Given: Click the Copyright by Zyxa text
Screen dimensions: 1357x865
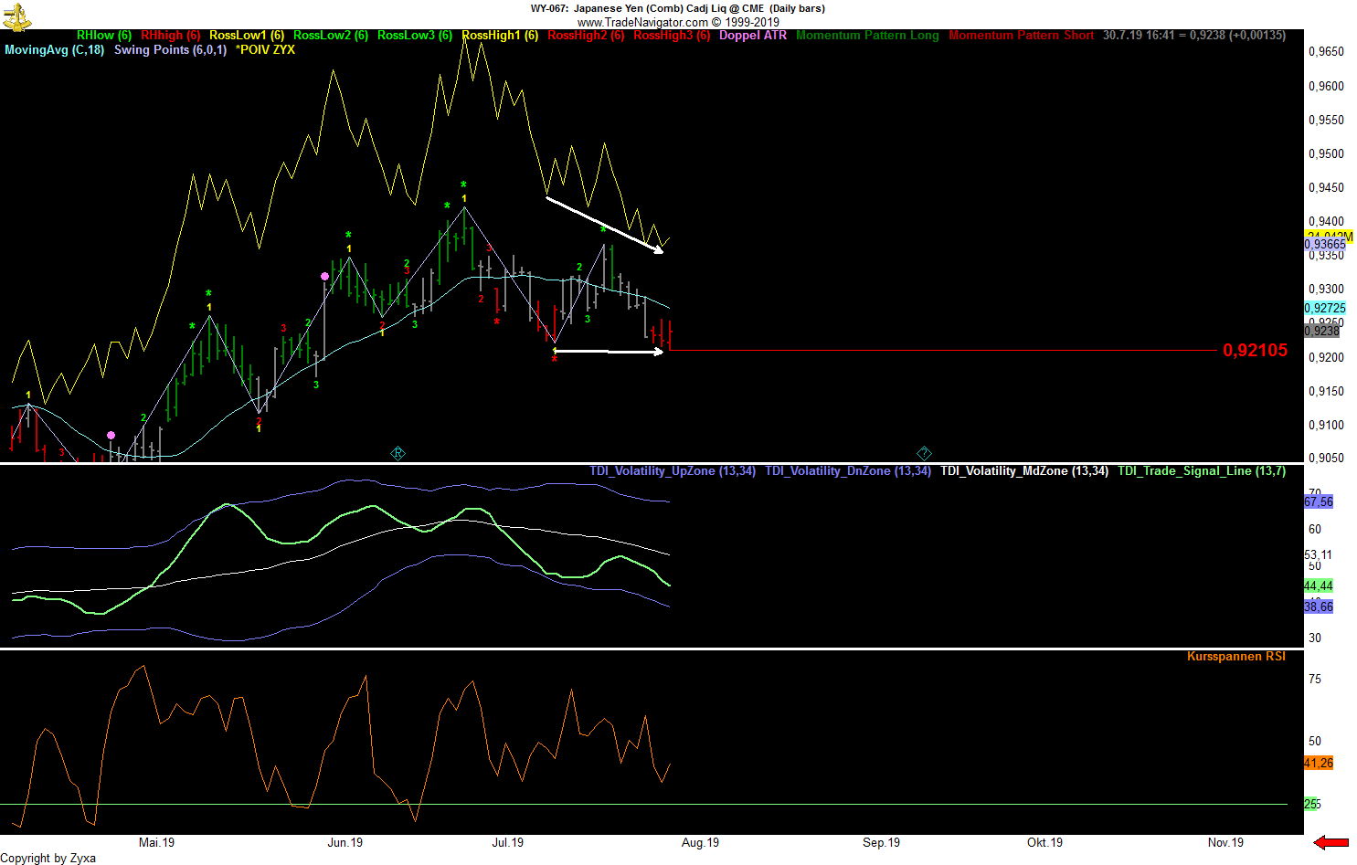Looking at the screenshot, I should (x=48, y=858).
